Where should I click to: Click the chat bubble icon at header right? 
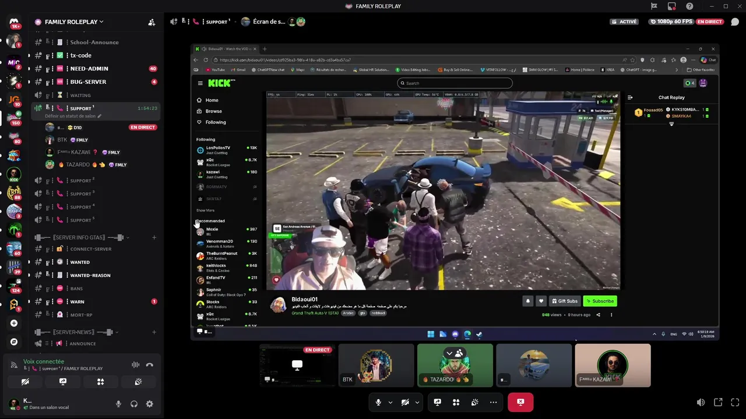[x=736, y=22]
